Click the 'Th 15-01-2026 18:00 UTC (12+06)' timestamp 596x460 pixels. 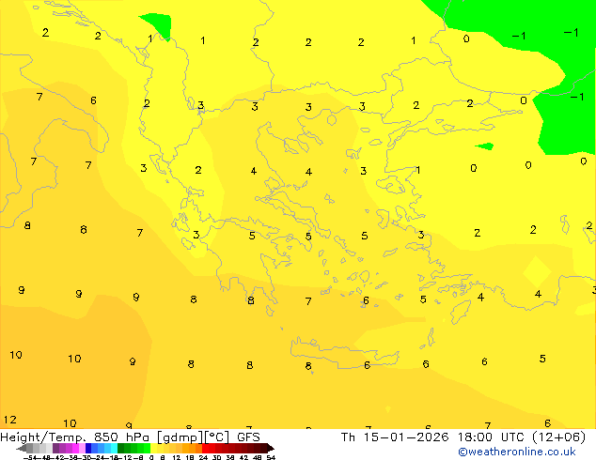463,437
